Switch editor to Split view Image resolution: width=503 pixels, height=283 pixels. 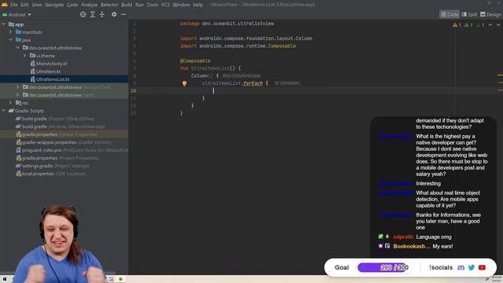(469, 14)
